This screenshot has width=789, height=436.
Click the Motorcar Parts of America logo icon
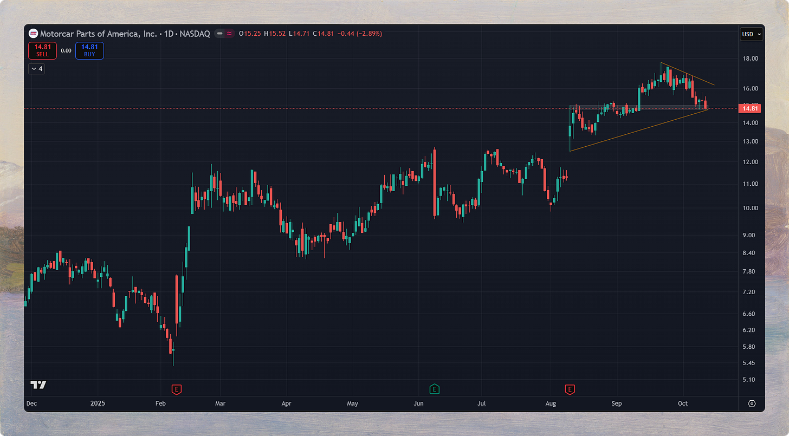coord(33,34)
